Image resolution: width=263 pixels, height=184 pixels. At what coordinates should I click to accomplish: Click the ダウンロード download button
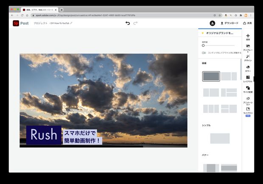coord(229,23)
